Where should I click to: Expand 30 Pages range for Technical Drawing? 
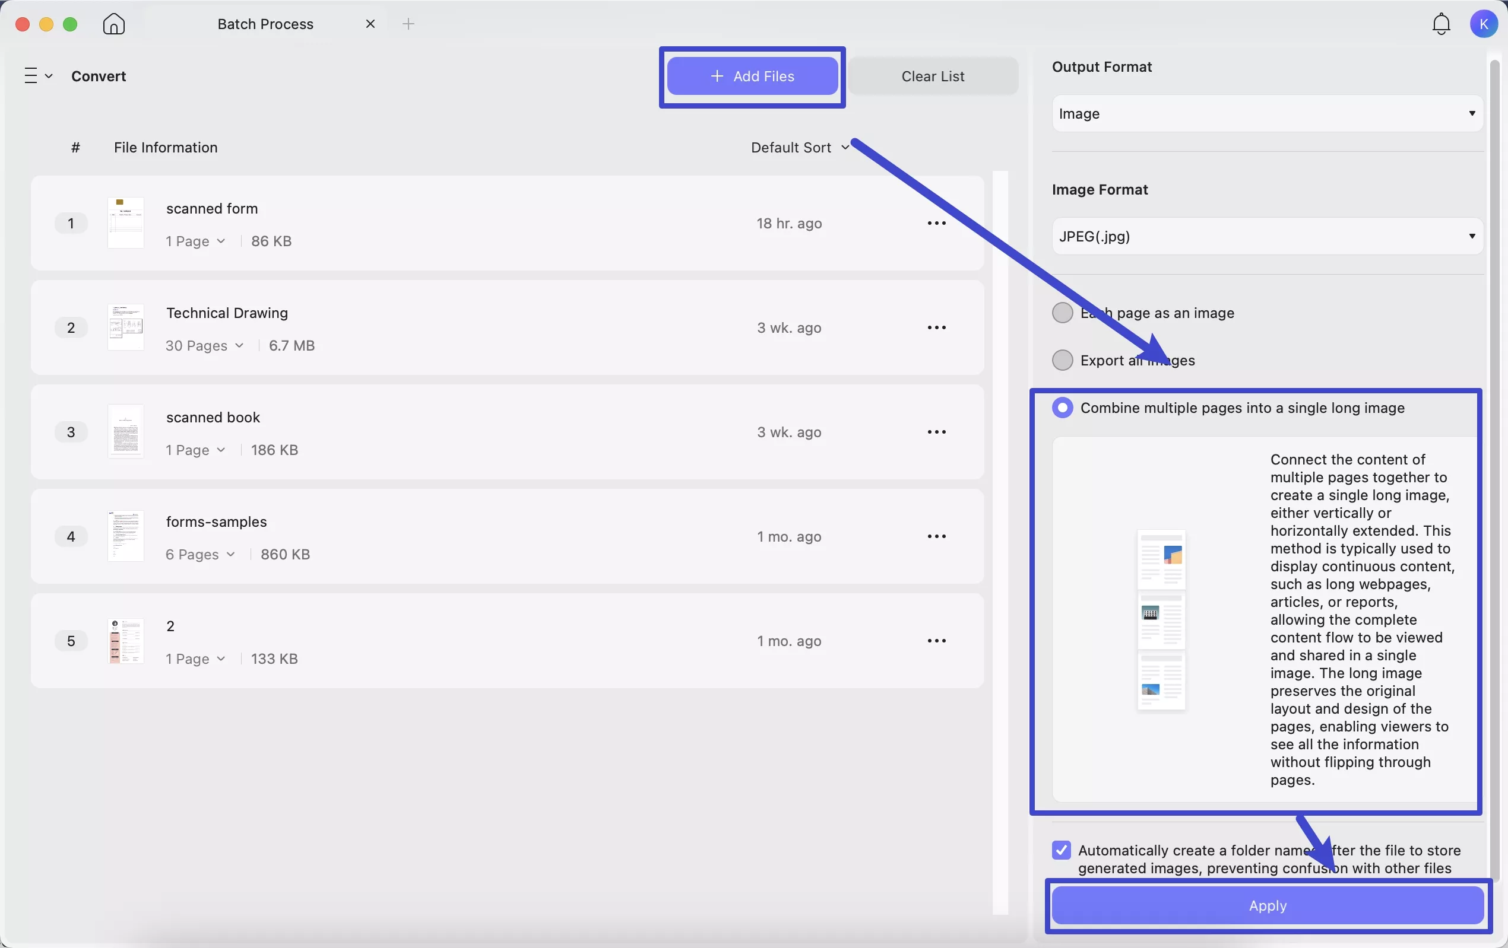pos(204,345)
